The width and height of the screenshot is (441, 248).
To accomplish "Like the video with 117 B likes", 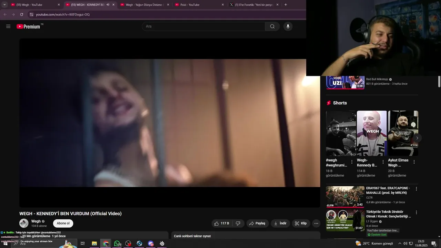I will pyautogui.click(x=222, y=224).
